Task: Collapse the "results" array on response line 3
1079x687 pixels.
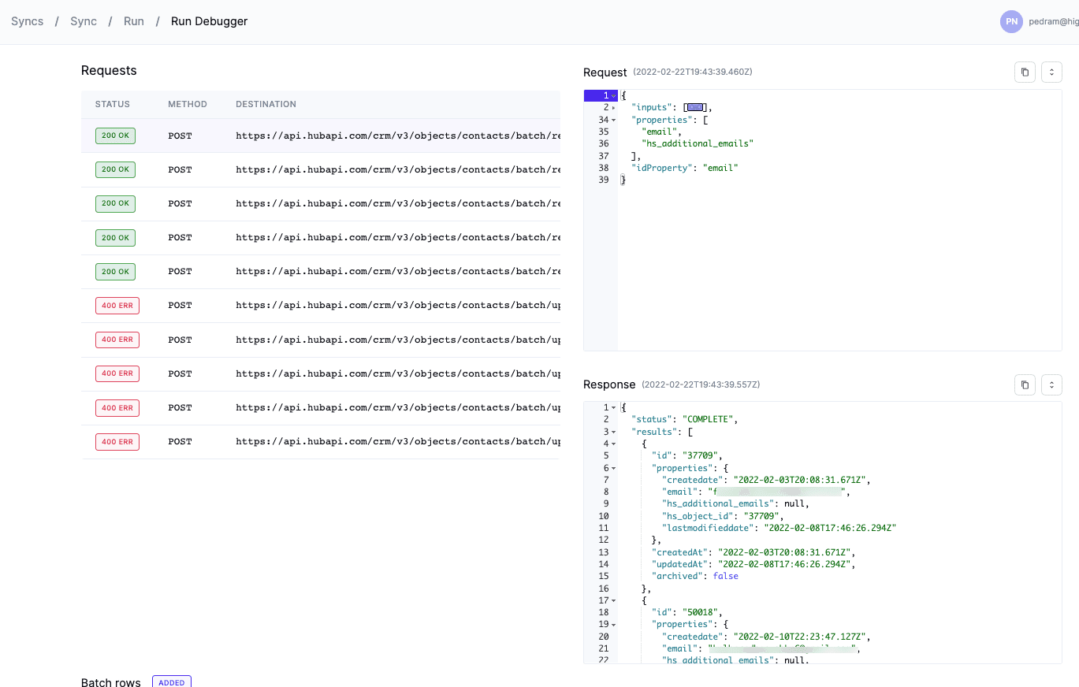Action: tap(613, 432)
